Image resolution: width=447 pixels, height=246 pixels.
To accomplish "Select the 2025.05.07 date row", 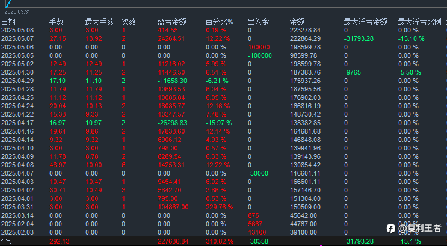I will pyautogui.click(x=224, y=38).
